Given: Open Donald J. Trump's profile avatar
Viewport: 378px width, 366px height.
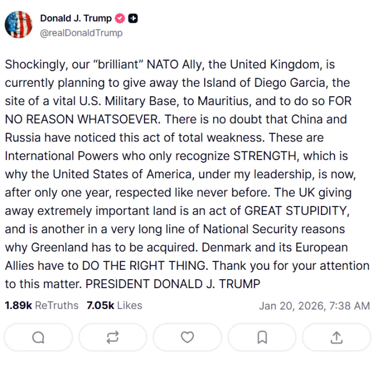Looking at the screenshot, I should (x=18, y=25).
